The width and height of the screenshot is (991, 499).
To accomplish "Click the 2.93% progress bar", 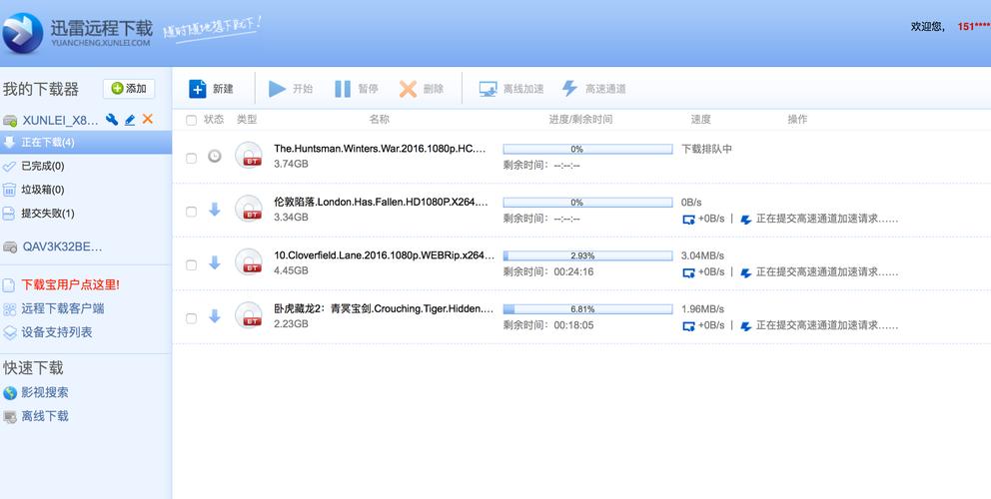I will coord(587,255).
